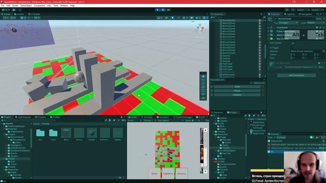Select the View hand tool in Scene overlay
The height and width of the screenshot is (183, 326).
pyautogui.click(x=203, y=76)
